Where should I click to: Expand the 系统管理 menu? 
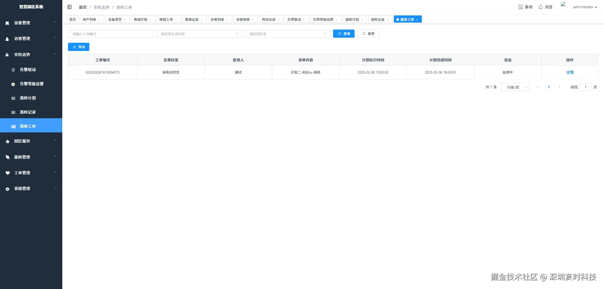click(55, 188)
